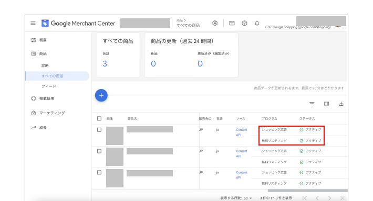Click the first product thumbnail image
Viewport: 373px width, 201px height.
pos(115,136)
